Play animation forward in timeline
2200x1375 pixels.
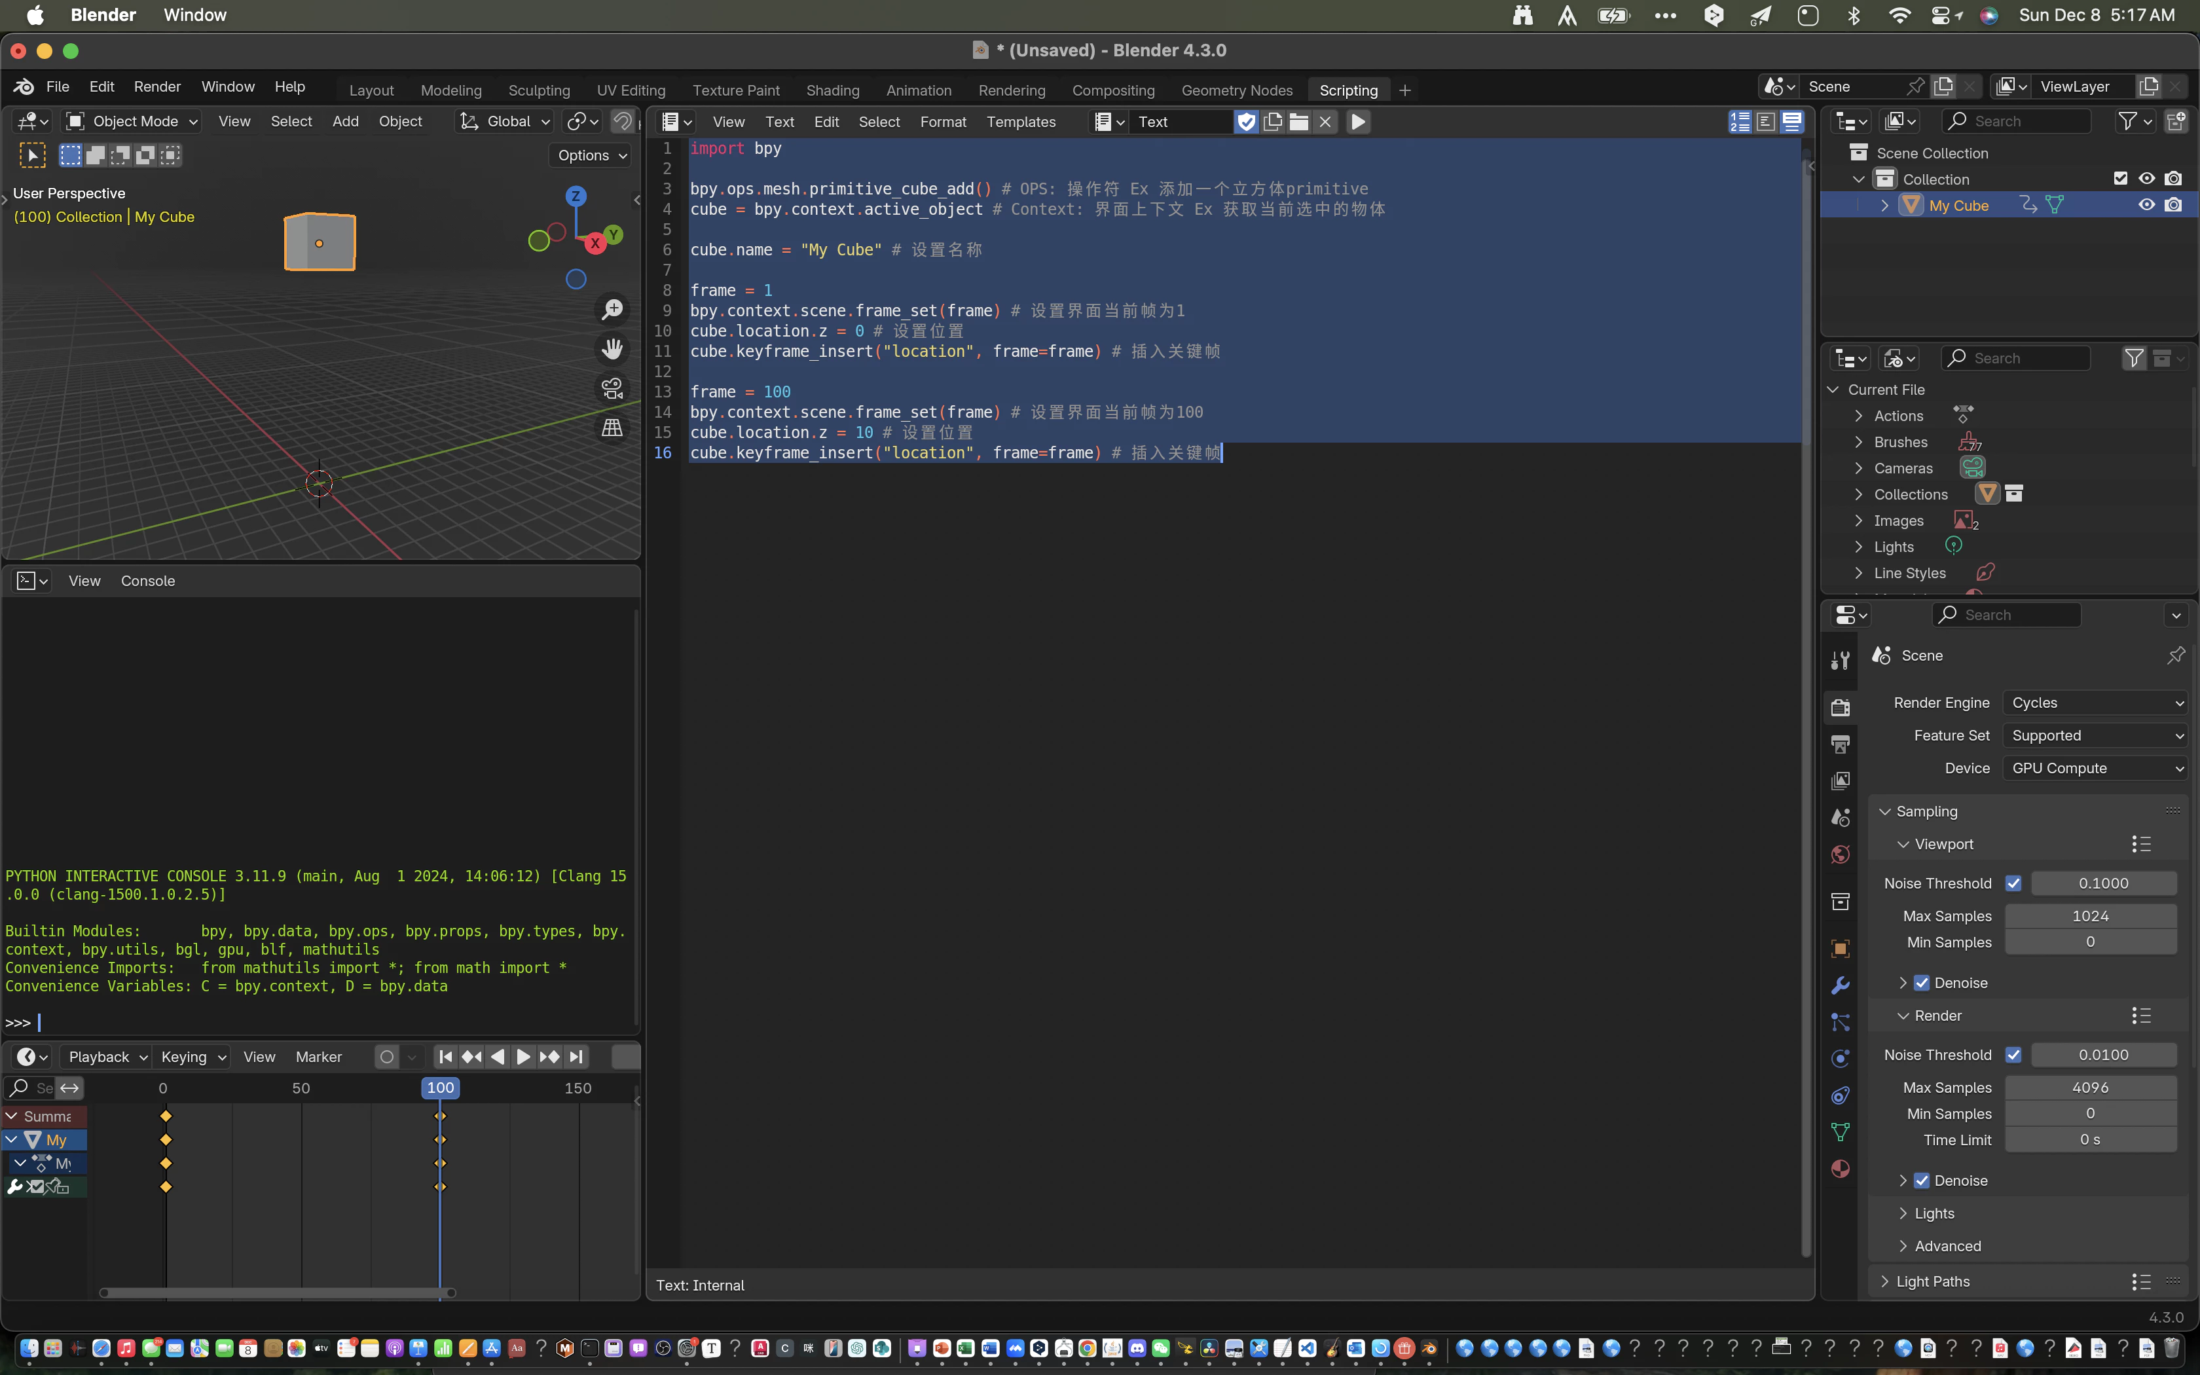click(x=524, y=1057)
